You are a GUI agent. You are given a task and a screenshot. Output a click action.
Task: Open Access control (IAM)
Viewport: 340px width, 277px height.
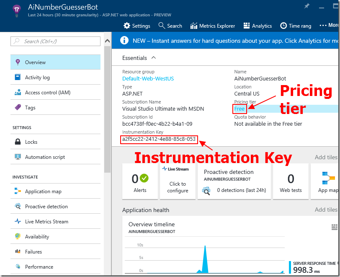click(55, 93)
